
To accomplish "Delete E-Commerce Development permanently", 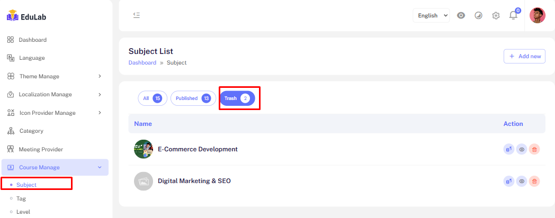I will click(534, 150).
